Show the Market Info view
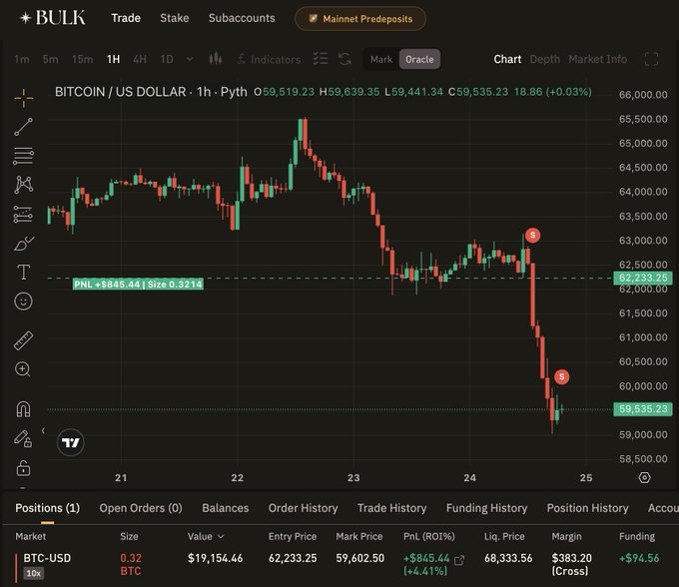 pos(597,59)
